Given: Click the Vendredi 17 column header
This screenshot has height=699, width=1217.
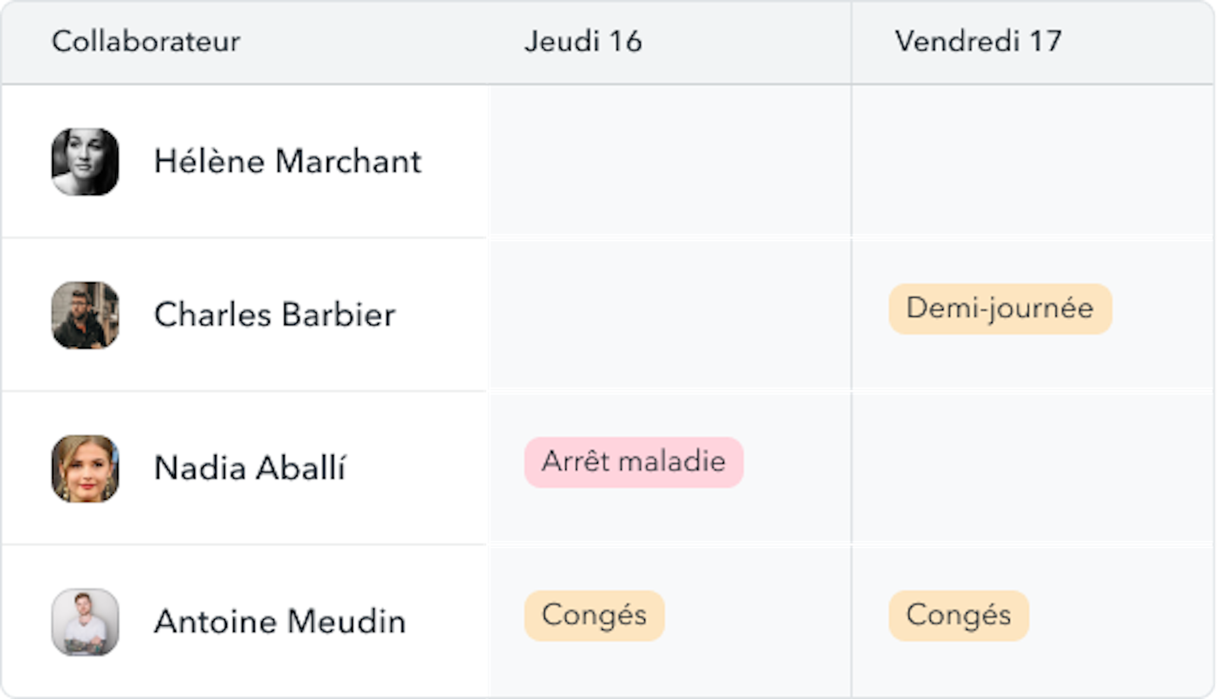Looking at the screenshot, I should pos(978,41).
